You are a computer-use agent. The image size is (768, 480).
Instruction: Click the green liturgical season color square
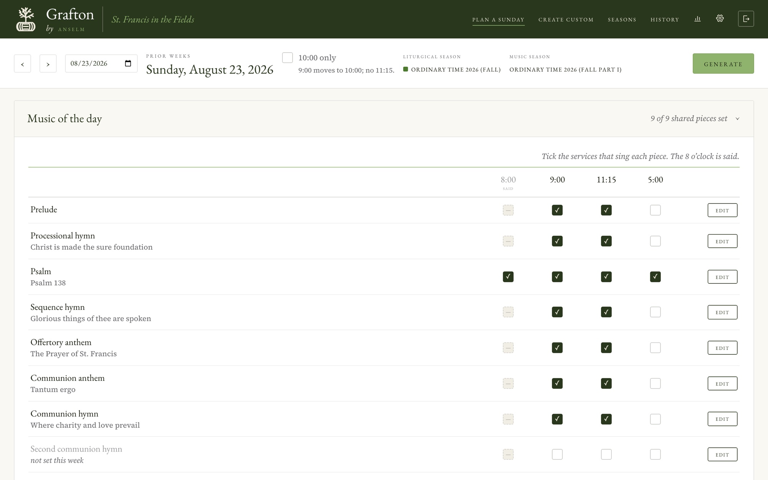[x=406, y=69]
